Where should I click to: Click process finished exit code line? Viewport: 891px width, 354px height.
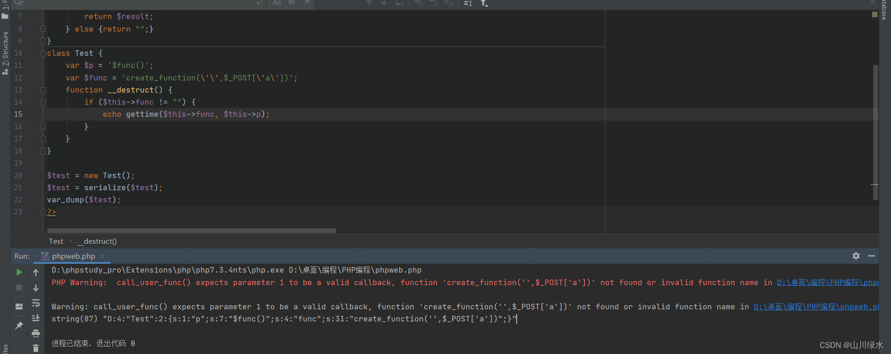93,343
